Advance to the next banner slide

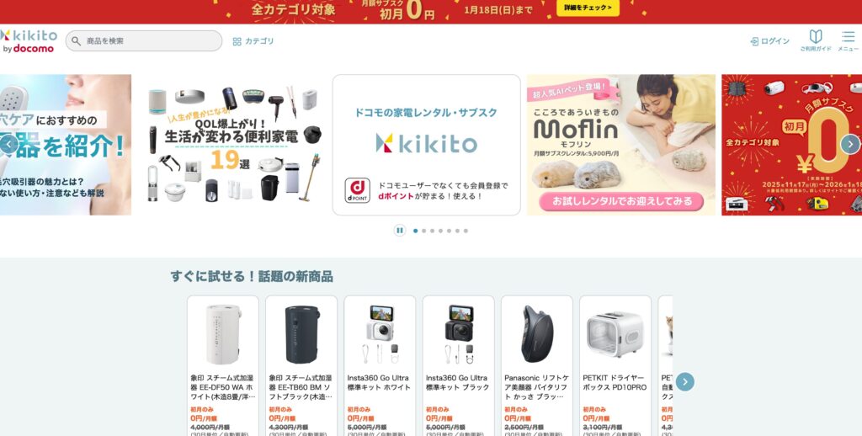coord(850,144)
